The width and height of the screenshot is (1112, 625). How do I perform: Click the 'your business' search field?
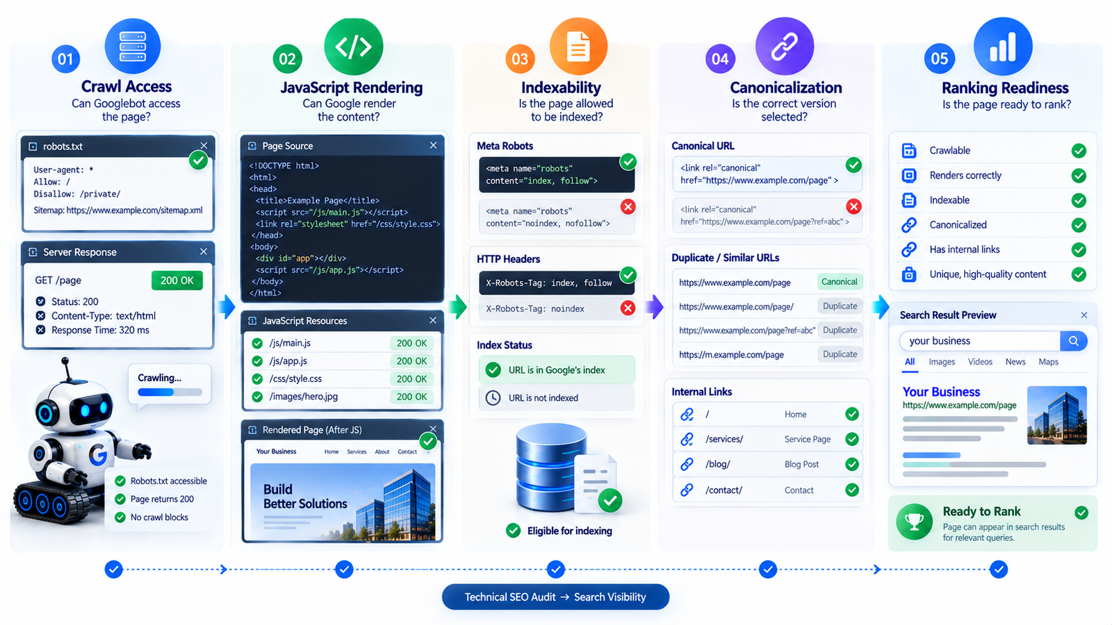tap(980, 341)
